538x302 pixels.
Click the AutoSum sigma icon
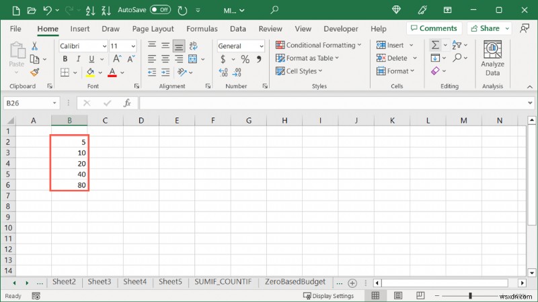click(x=435, y=45)
